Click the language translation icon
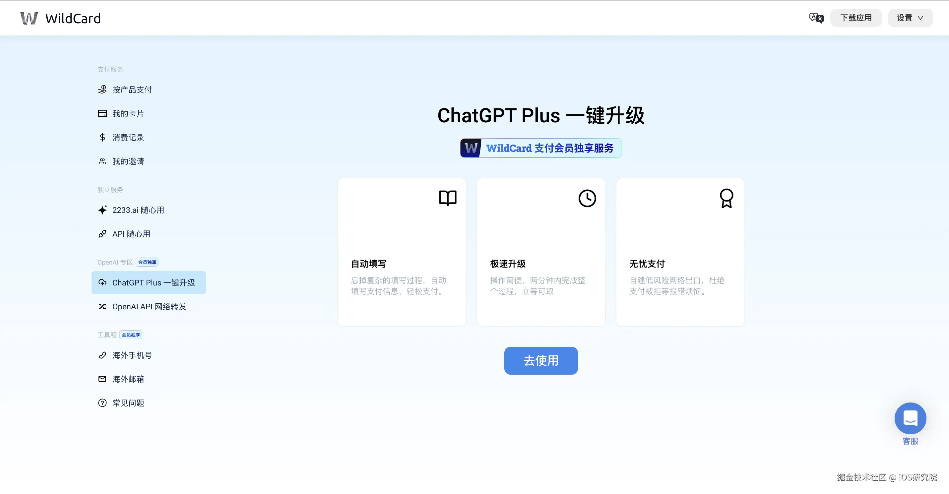 pyautogui.click(x=816, y=18)
